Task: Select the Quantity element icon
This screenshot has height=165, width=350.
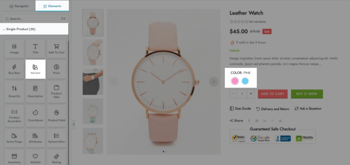Action: coord(14,92)
